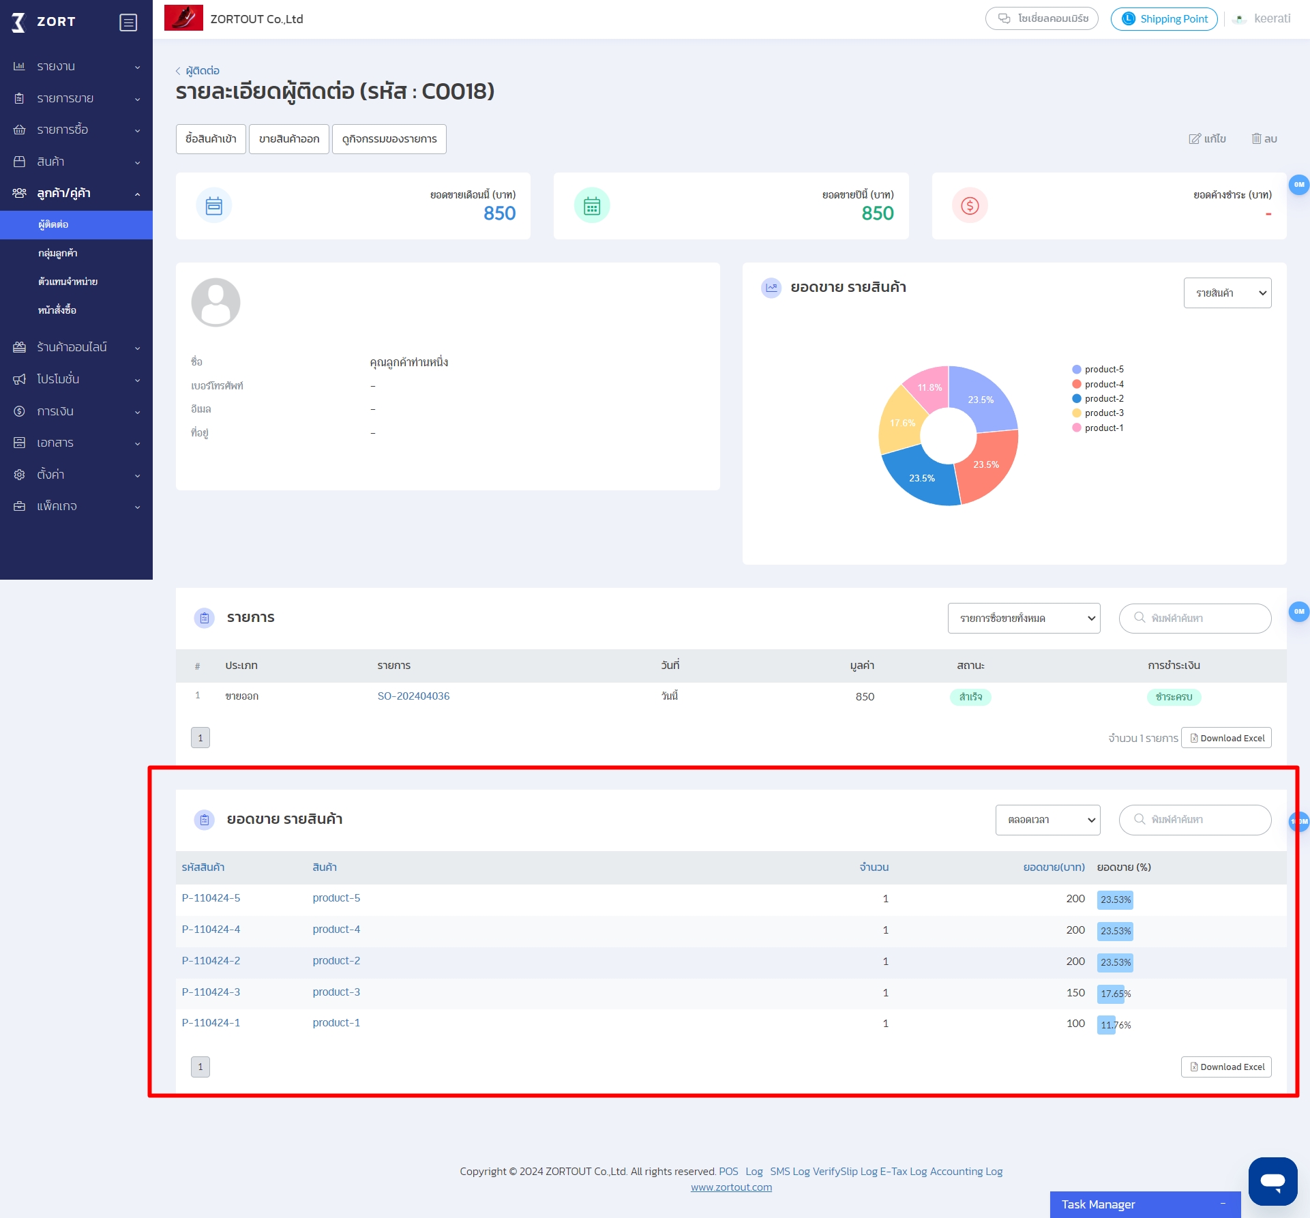Click outstanding balance dollar icon
Screen dimensions: 1310x1218
click(970, 205)
